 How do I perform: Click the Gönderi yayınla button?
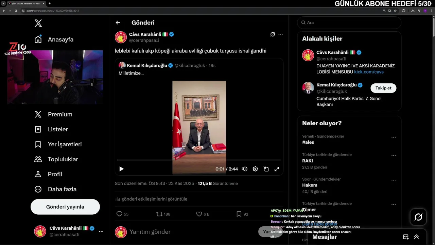(65, 207)
